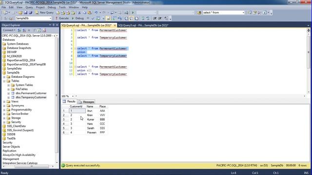312x175 pixels.
Task: Click the Parse checkmark icon
Action: (93, 18)
